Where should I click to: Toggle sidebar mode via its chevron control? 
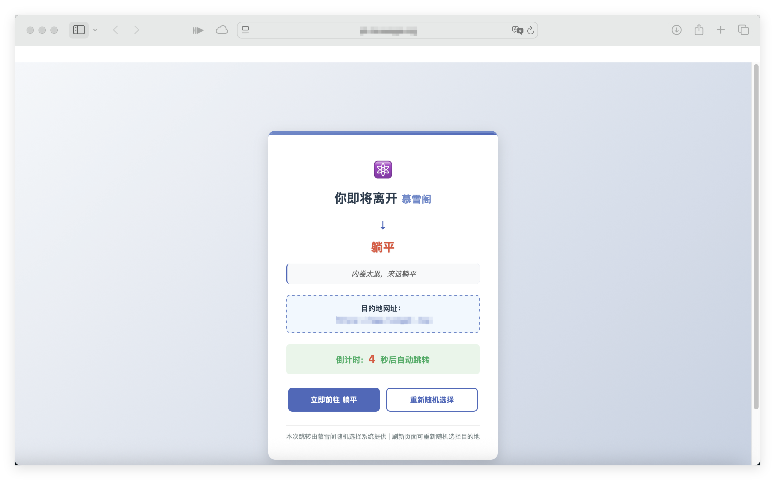coord(95,30)
